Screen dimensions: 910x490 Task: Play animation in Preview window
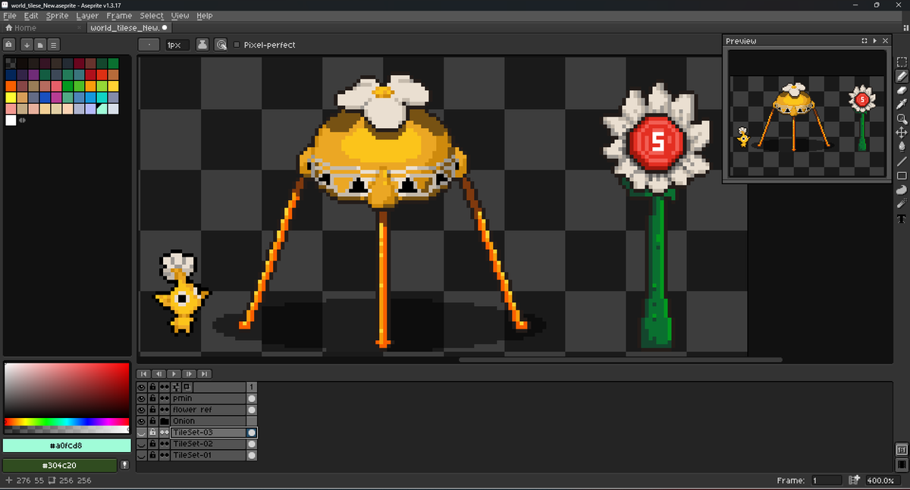(875, 41)
